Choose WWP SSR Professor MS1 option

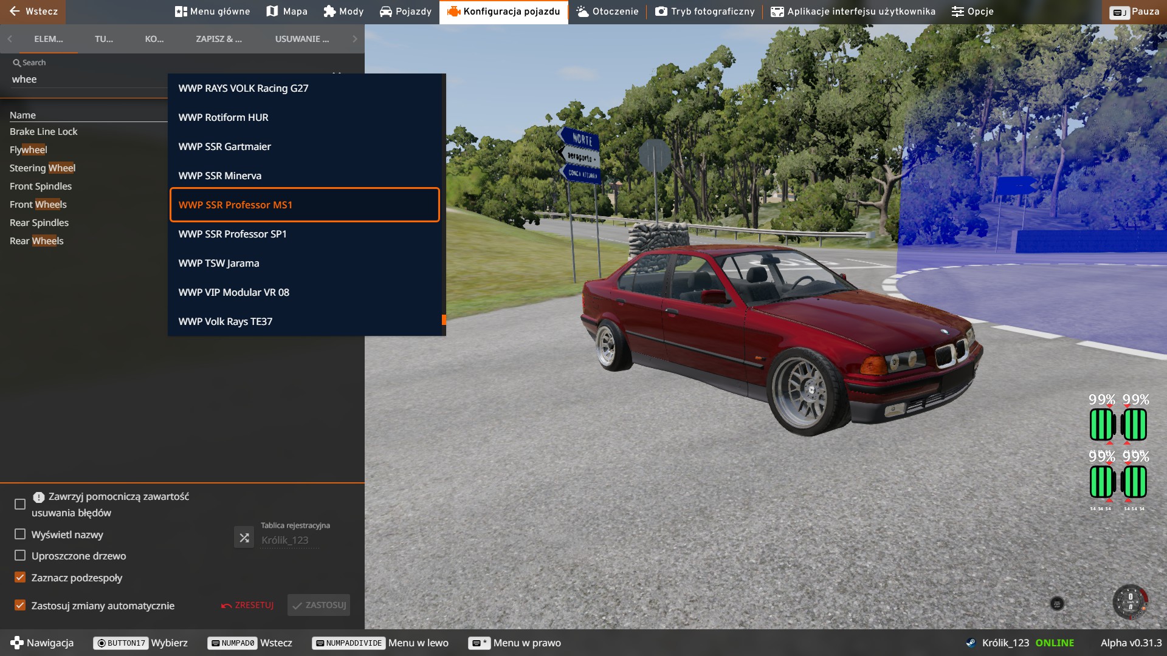[305, 205]
